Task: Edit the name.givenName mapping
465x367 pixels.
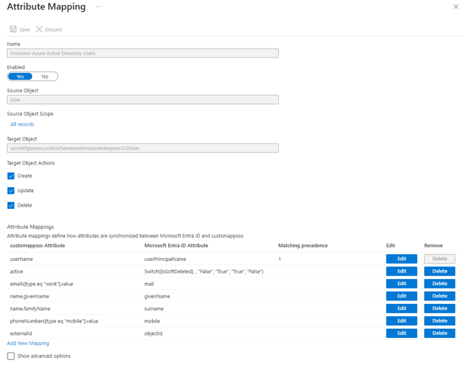Action: [x=402, y=296]
